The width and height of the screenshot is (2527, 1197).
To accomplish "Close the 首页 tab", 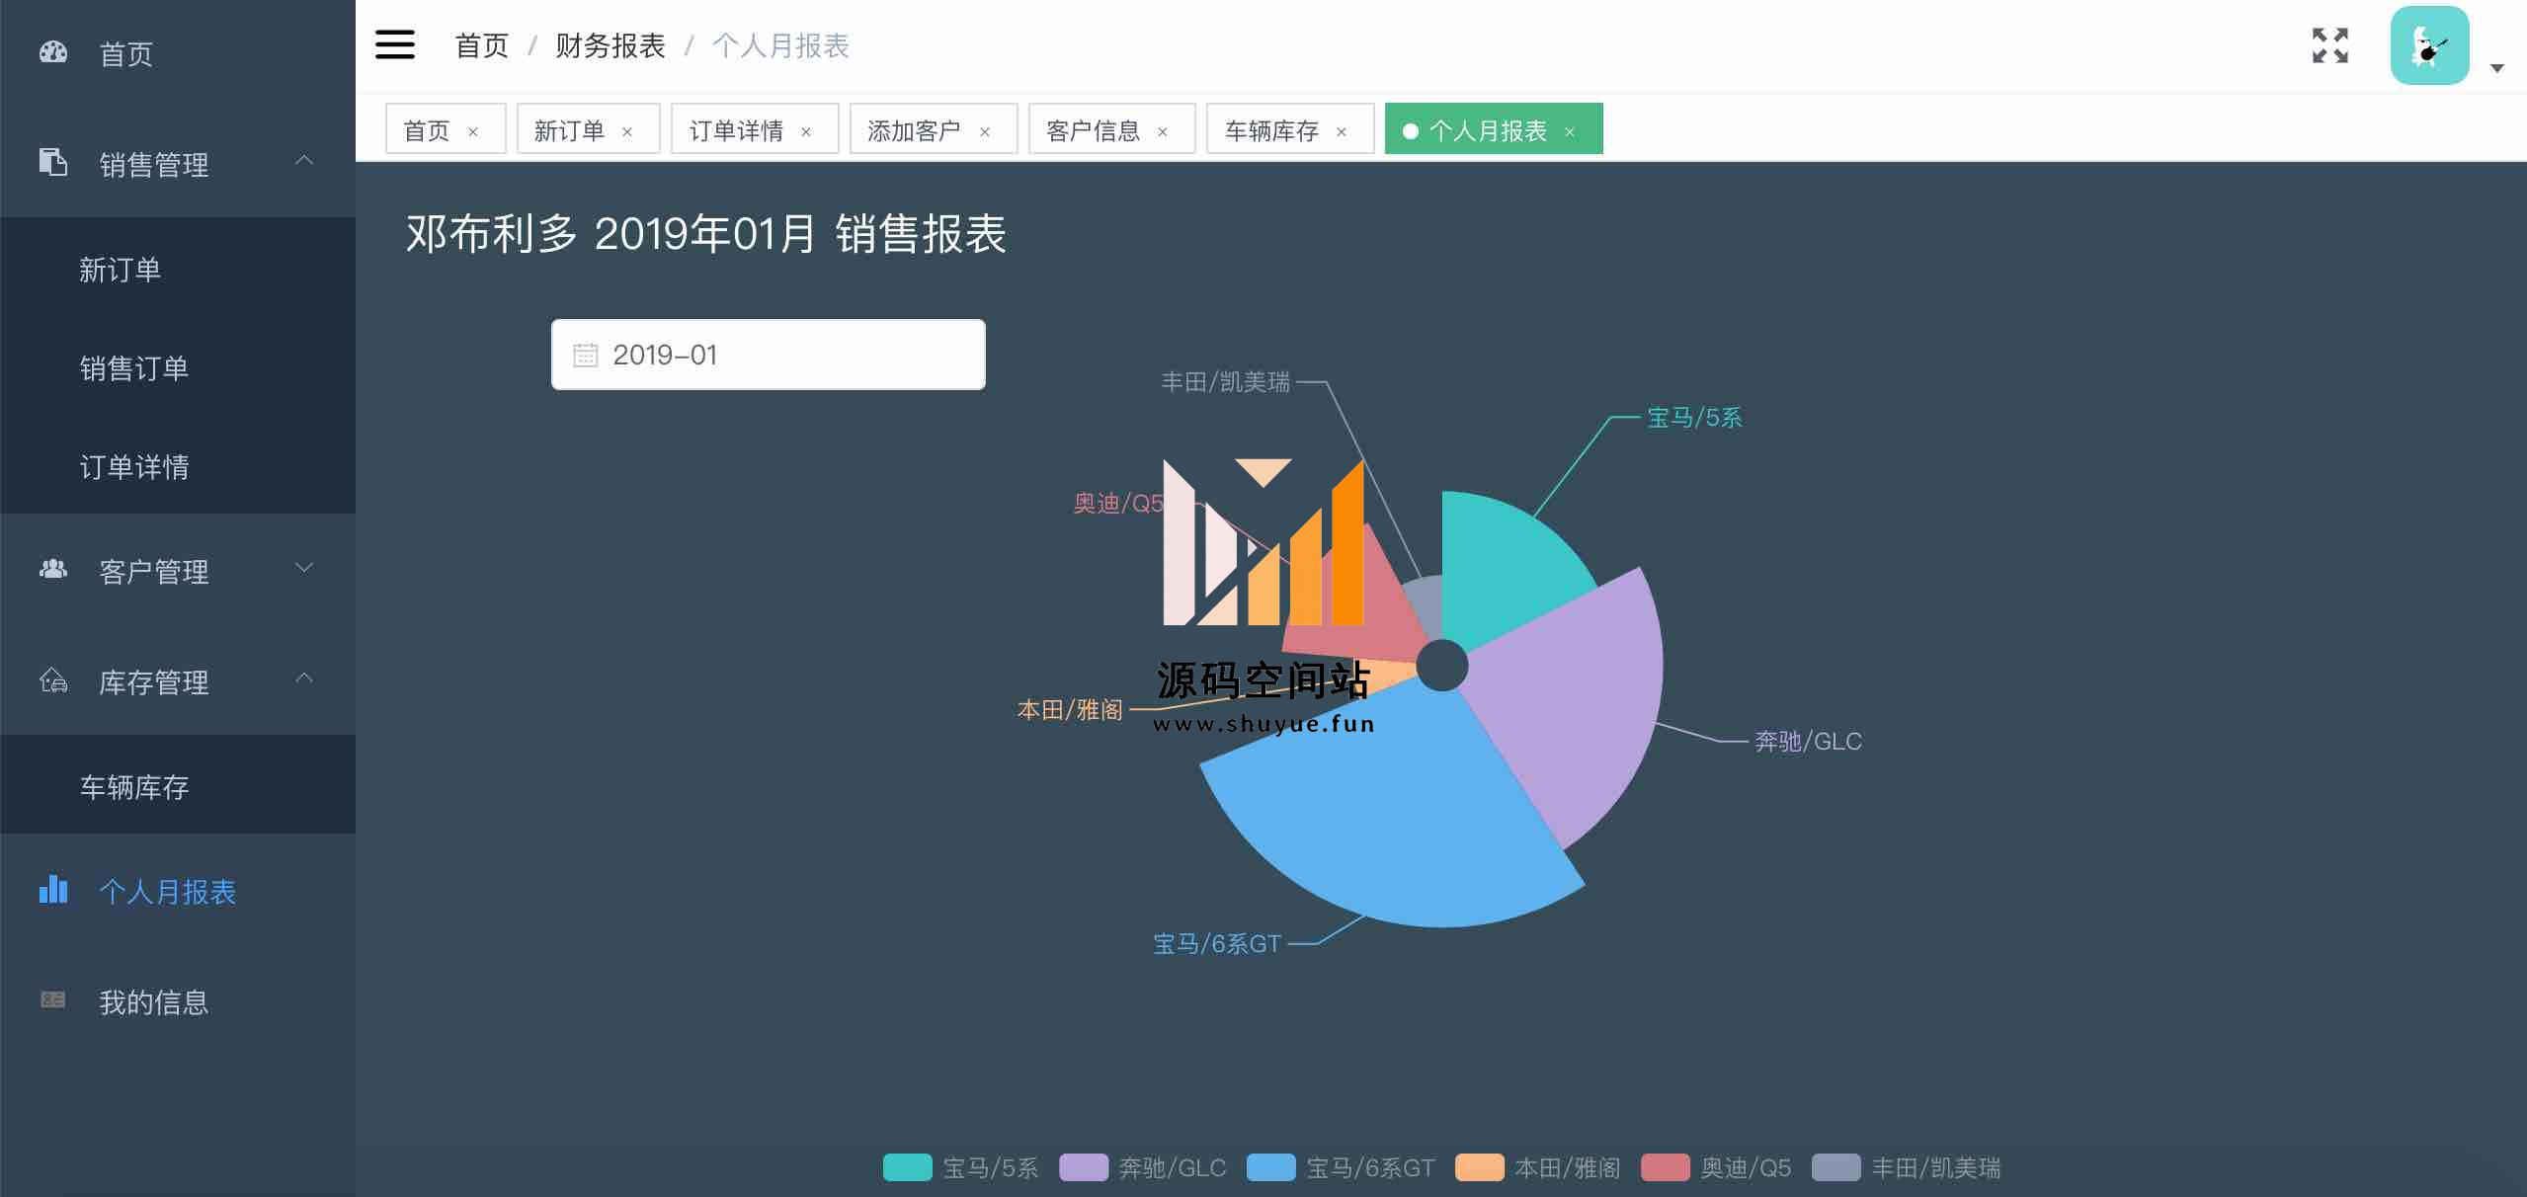I will point(473,131).
